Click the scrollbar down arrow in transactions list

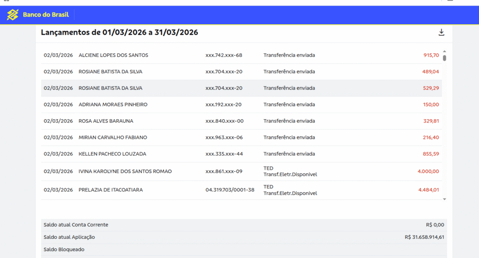pyautogui.click(x=444, y=199)
